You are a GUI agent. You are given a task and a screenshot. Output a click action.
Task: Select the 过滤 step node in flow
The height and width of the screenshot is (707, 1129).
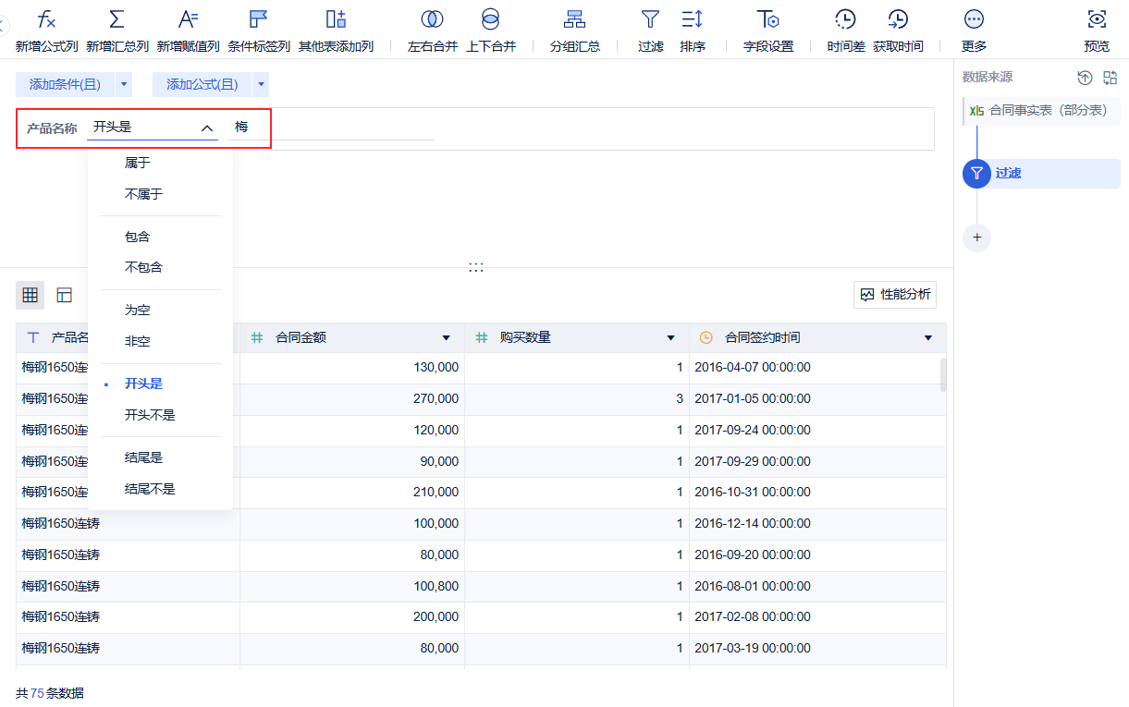point(1041,173)
